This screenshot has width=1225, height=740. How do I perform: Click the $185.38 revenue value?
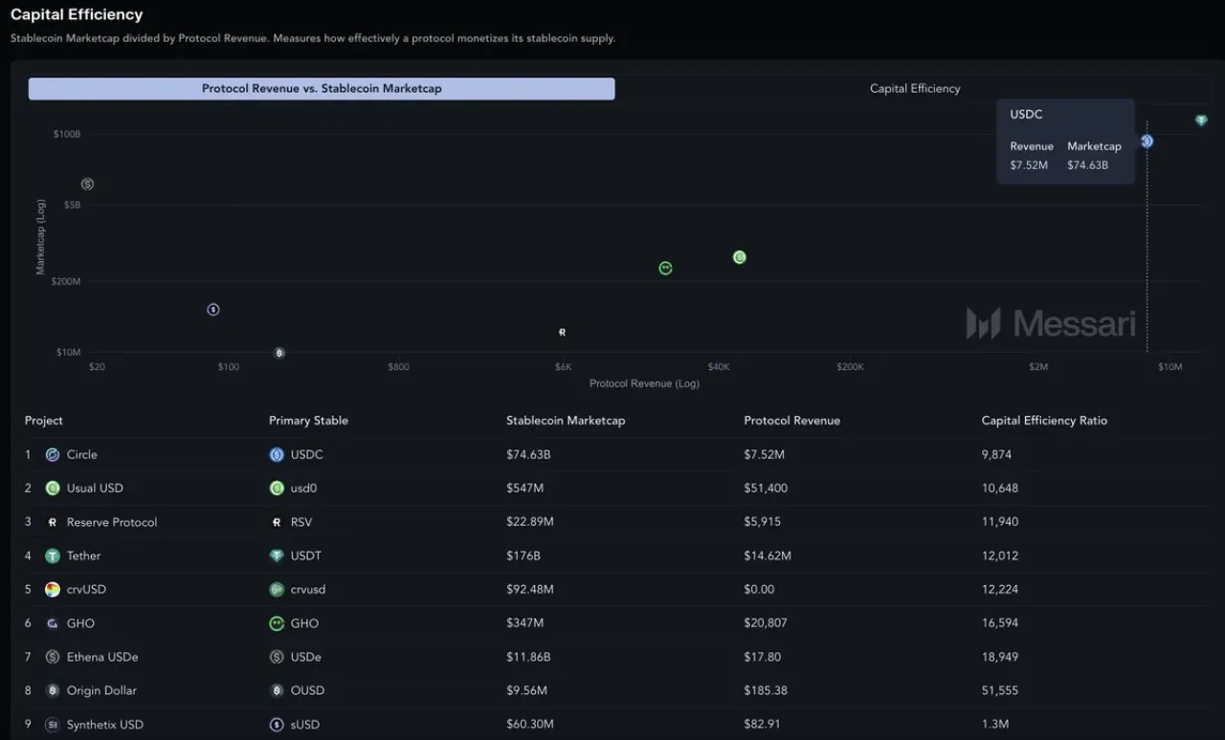coord(765,691)
